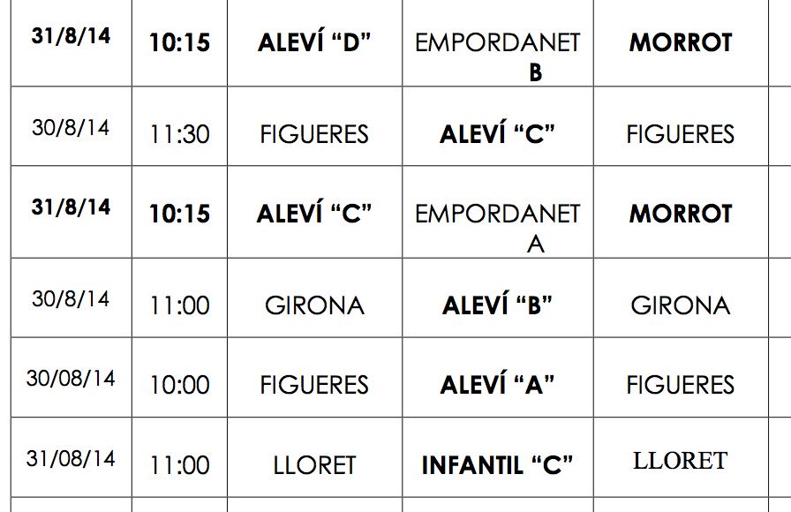Image resolution: width=791 pixels, height=512 pixels.
Task: Select the 10:00 time cell
Action: click(179, 385)
